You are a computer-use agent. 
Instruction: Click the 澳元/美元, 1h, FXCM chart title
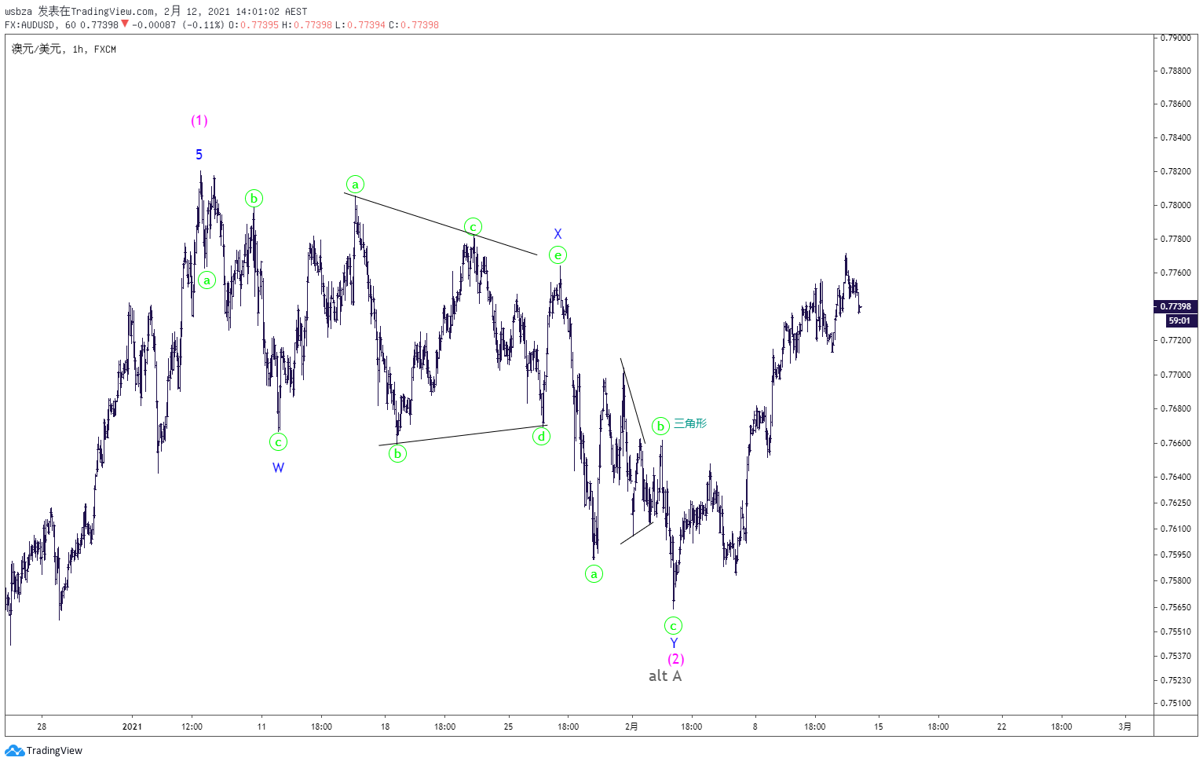point(64,49)
